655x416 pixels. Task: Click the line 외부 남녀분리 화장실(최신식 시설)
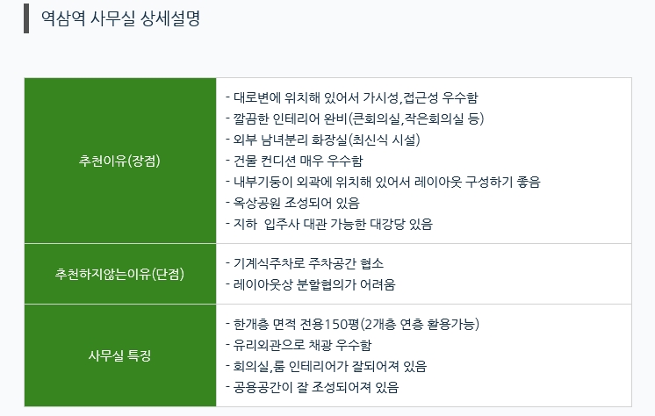point(323,140)
